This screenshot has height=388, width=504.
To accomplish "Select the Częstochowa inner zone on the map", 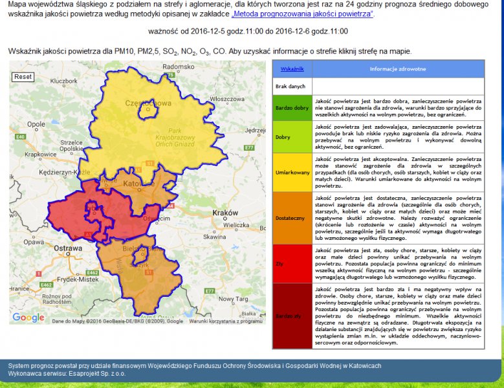I will point(148,109).
